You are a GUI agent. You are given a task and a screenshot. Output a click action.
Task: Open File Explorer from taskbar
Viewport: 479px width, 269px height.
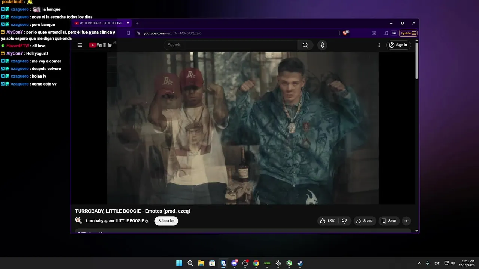[x=201, y=263]
